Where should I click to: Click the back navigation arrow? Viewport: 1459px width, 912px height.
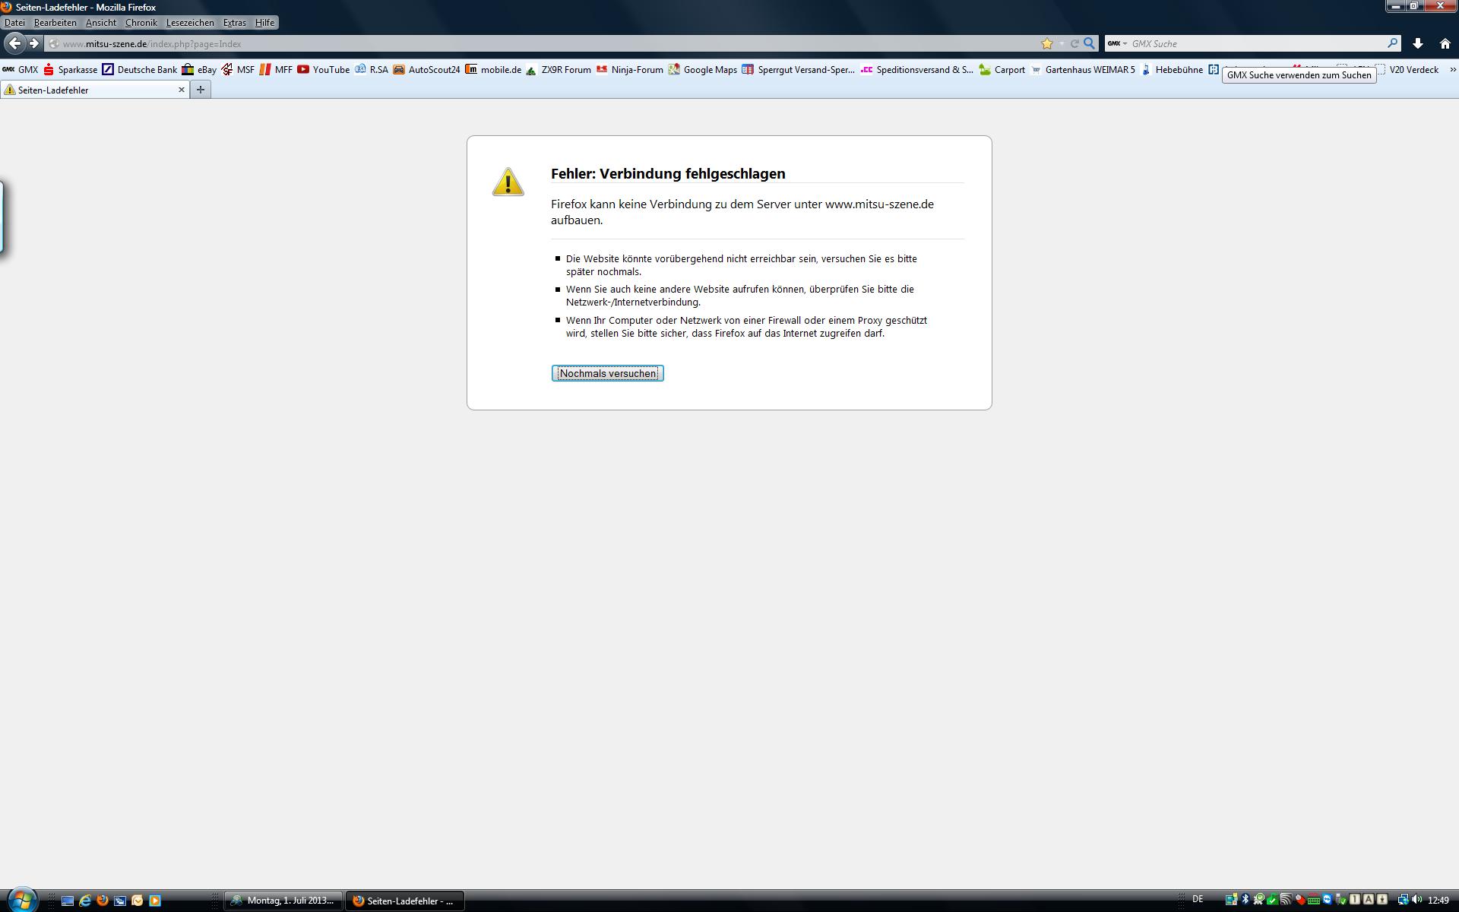tap(14, 43)
